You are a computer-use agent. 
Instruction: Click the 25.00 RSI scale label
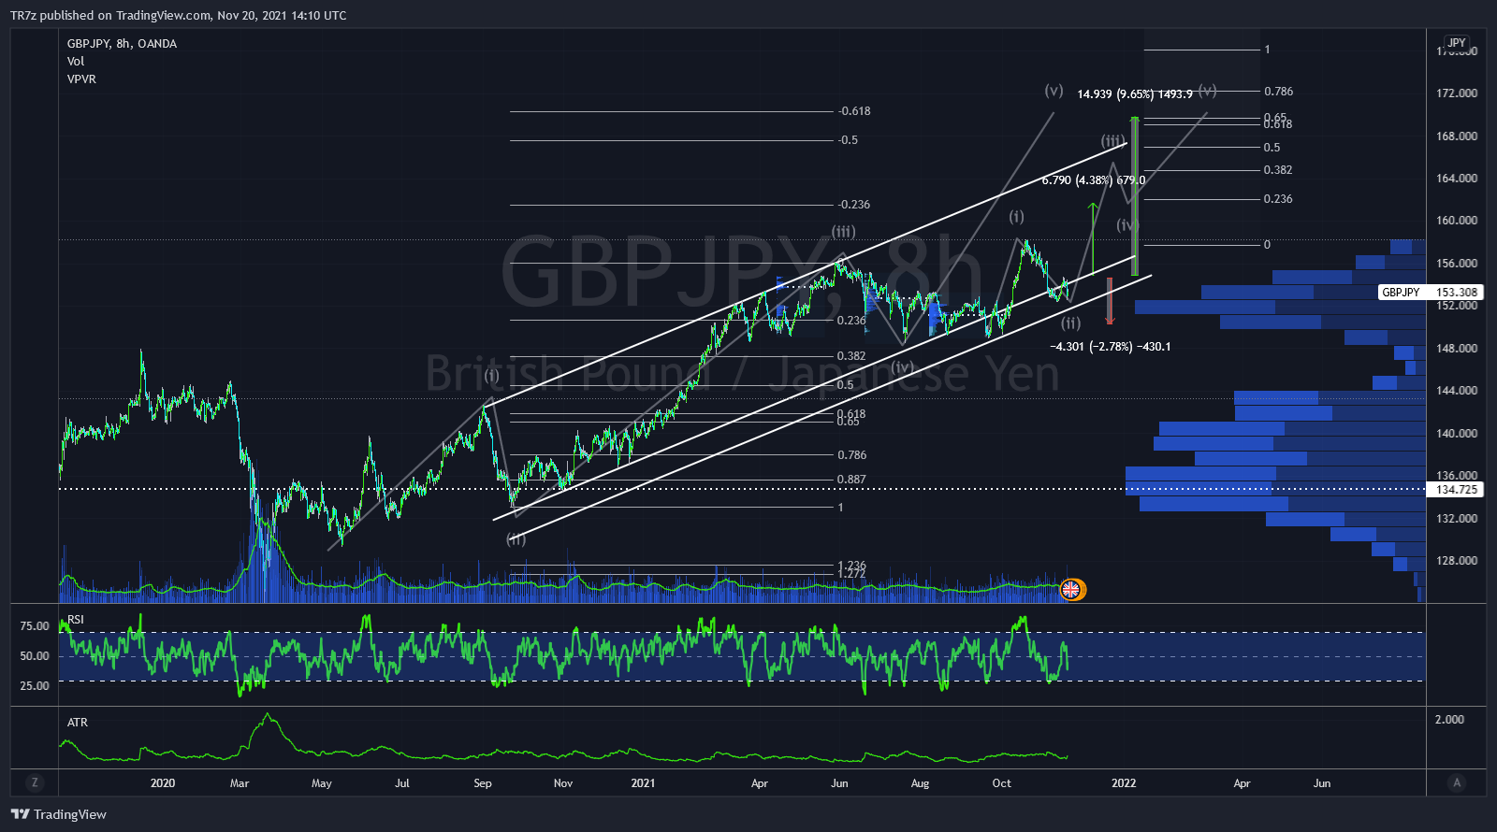point(35,685)
